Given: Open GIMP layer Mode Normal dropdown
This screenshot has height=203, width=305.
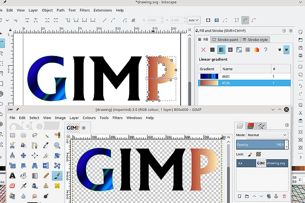Looking at the screenshot, I should click(267, 135).
